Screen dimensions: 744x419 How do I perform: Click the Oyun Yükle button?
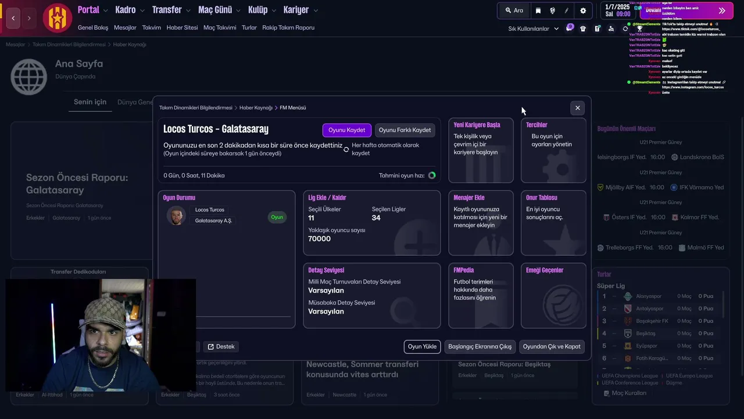pos(422,346)
